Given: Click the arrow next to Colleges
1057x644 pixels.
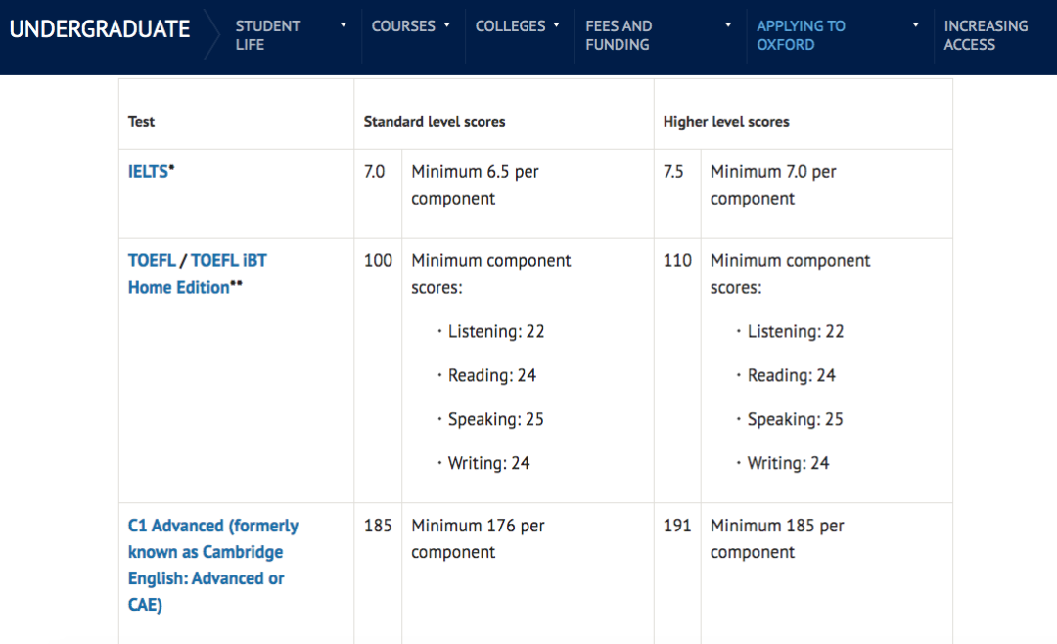Looking at the screenshot, I should click(557, 25).
